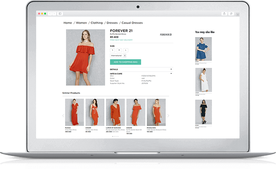Open the Missguided V bar bodycon dress
Viewport: 276px width, 170px height.
[x=156, y=112]
